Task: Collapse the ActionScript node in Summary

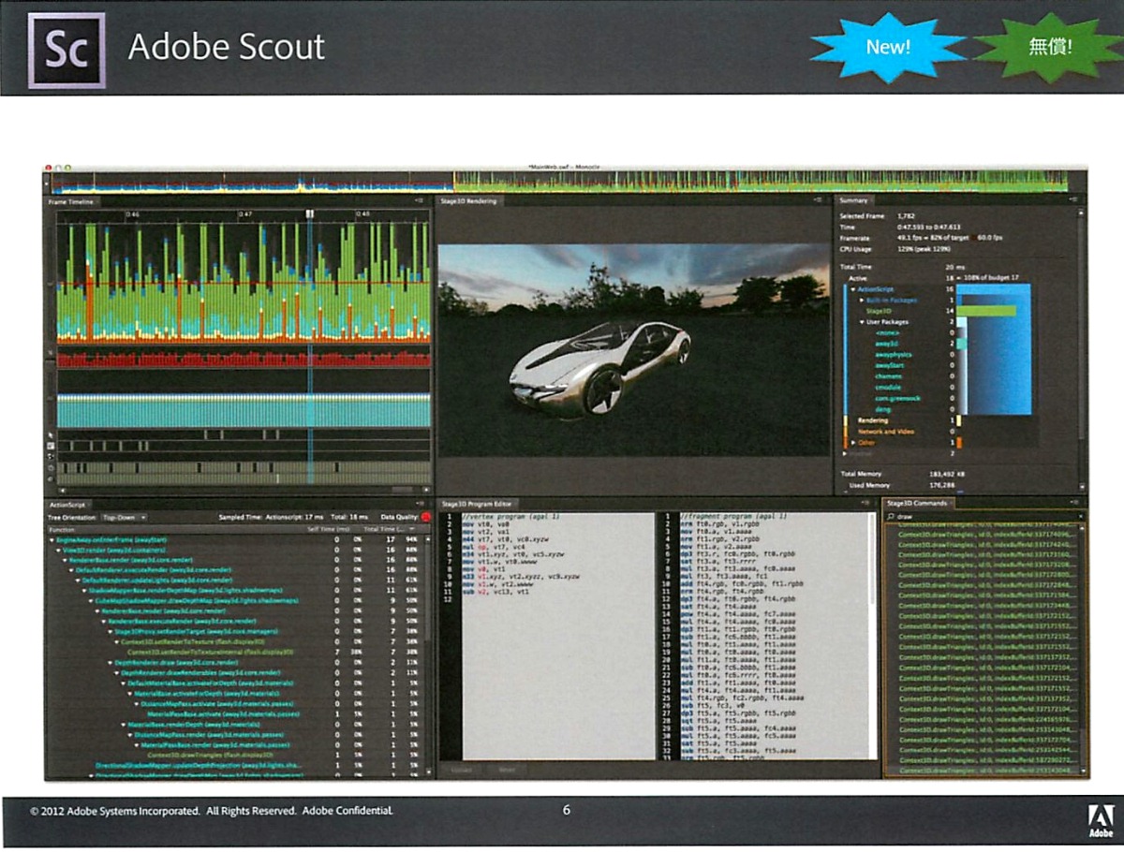Action: [x=853, y=289]
